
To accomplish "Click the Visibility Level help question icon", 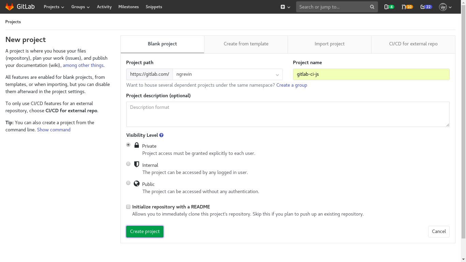I will click(x=161, y=135).
